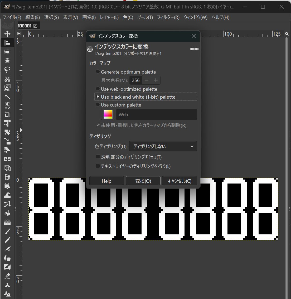Click the custom palette color swatch thumbnail
Viewport: 291px width, 299px height.
coord(108,114)
